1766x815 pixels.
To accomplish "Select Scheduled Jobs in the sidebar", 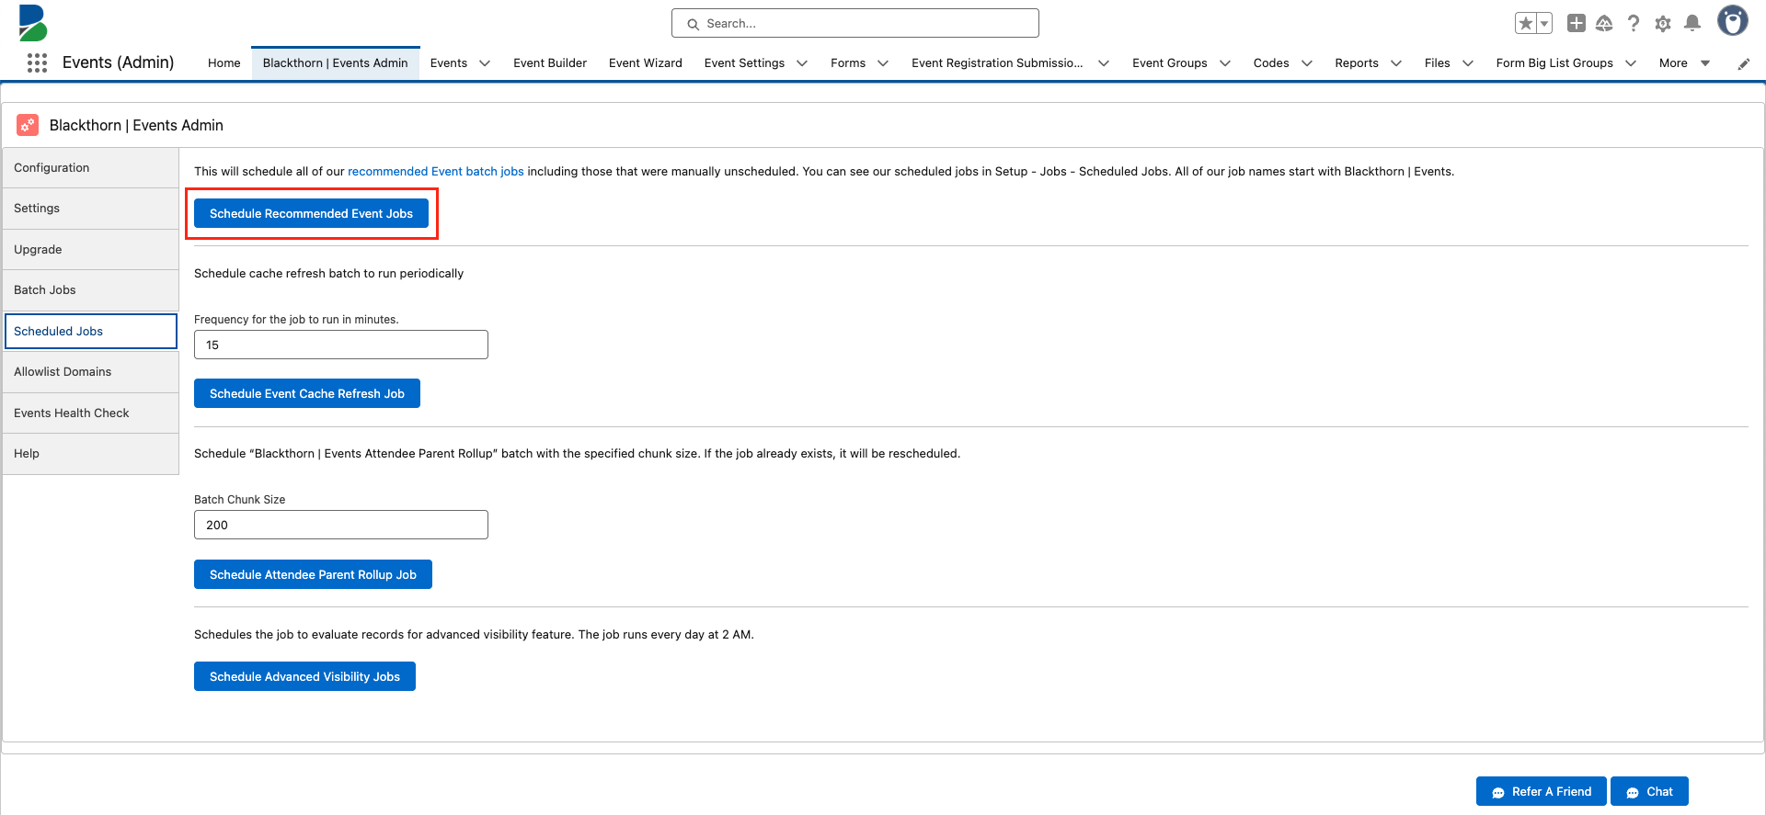I will [91, 331].
